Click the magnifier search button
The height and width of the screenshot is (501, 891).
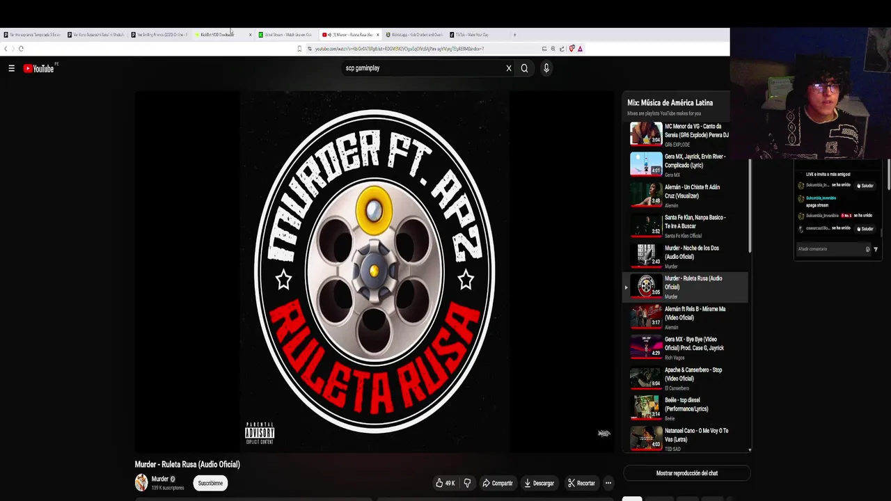coord(524,68)
